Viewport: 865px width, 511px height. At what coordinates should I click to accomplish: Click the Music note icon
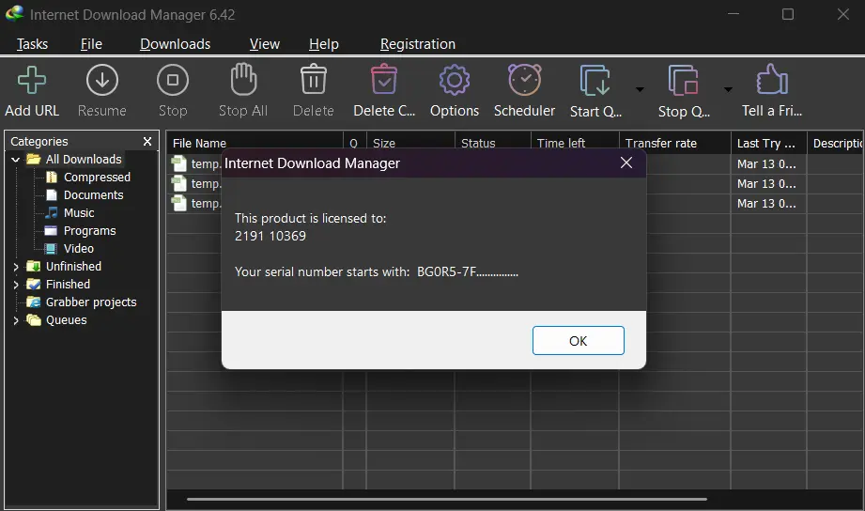pyautogui.click(x=52, y=212)
